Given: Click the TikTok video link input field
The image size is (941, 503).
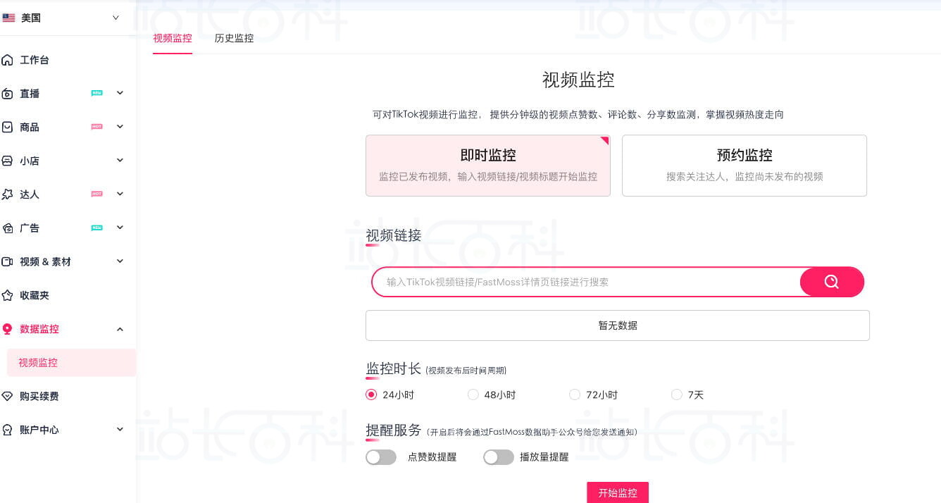Looking at the screenshot, I should [x=586, y=282].
